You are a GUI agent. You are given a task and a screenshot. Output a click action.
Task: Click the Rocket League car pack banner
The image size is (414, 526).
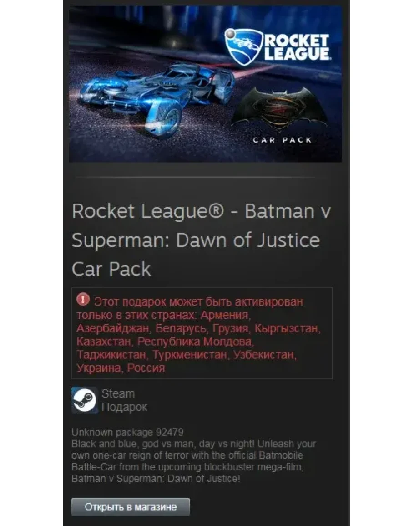206,84
